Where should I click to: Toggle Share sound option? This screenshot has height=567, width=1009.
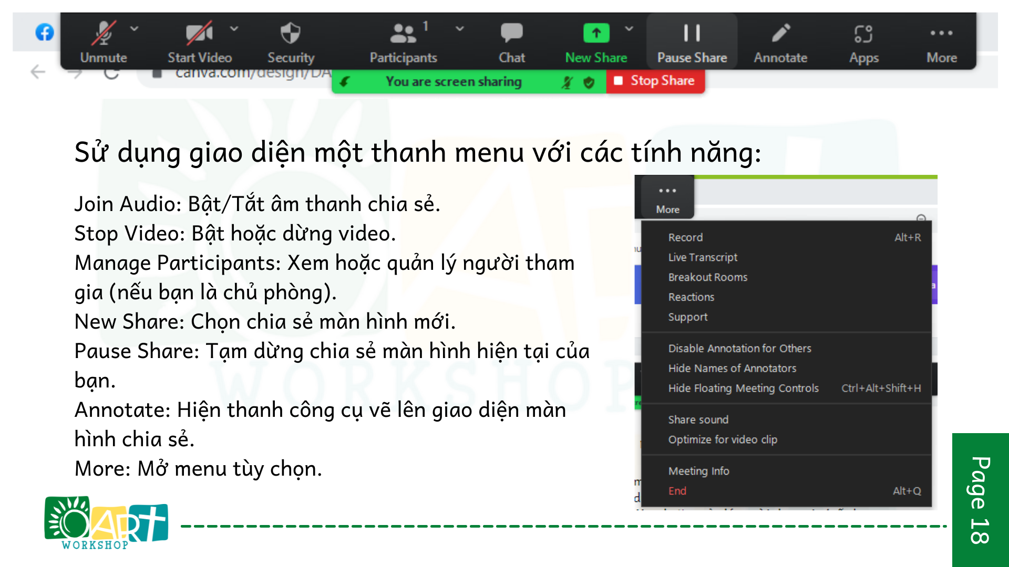tap(698, 419)
